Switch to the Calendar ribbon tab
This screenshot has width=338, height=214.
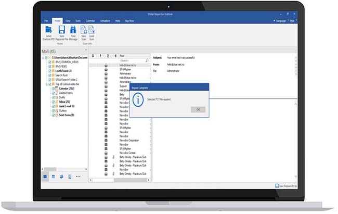tap(90, 21)
